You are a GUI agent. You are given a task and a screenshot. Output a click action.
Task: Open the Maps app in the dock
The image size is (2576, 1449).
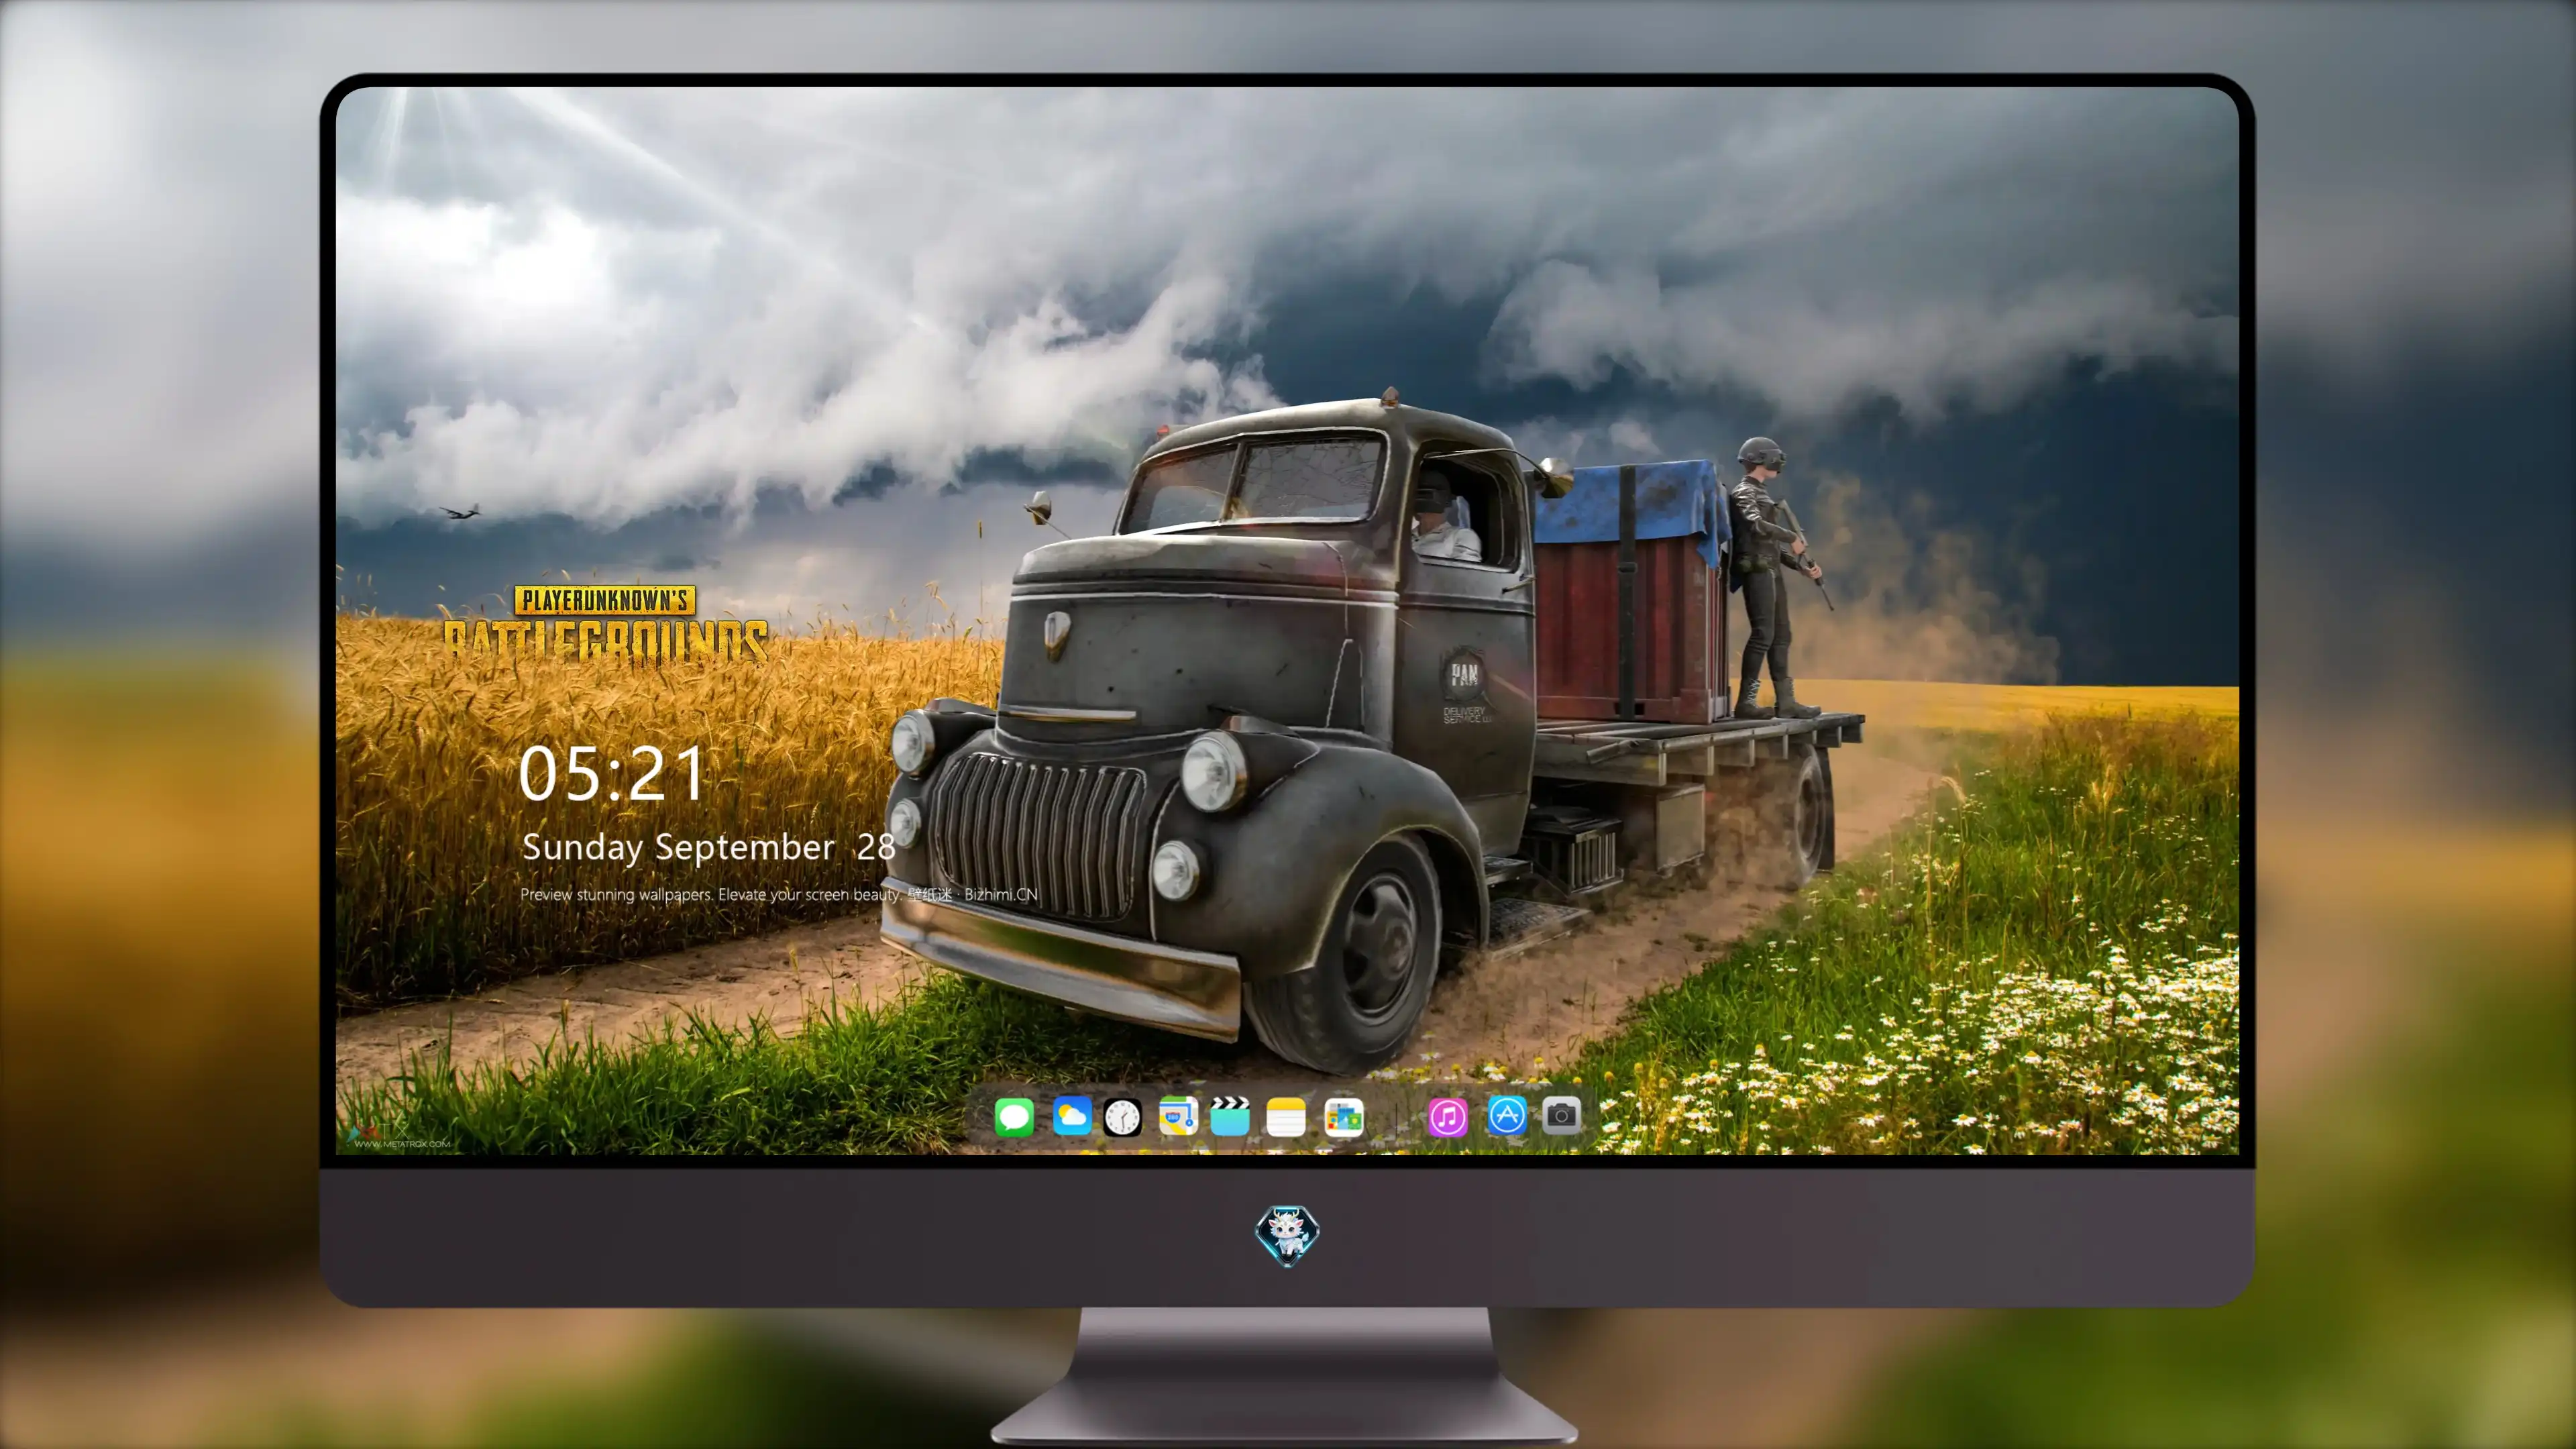click(1178, 1116)
